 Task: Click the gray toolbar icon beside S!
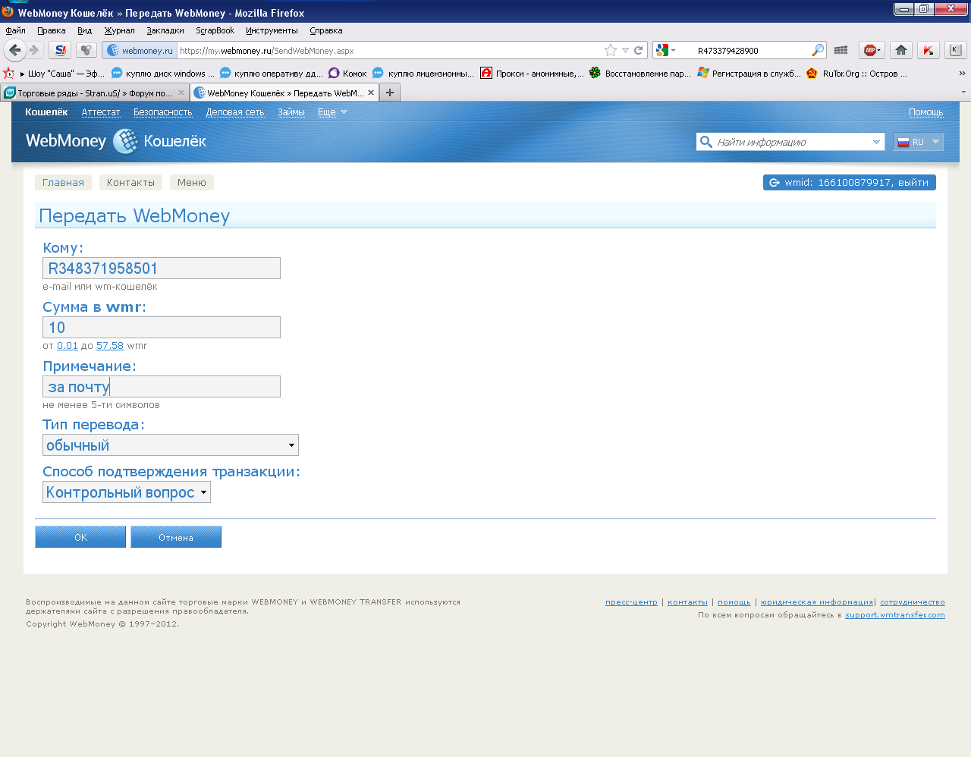tap(86, 50)
